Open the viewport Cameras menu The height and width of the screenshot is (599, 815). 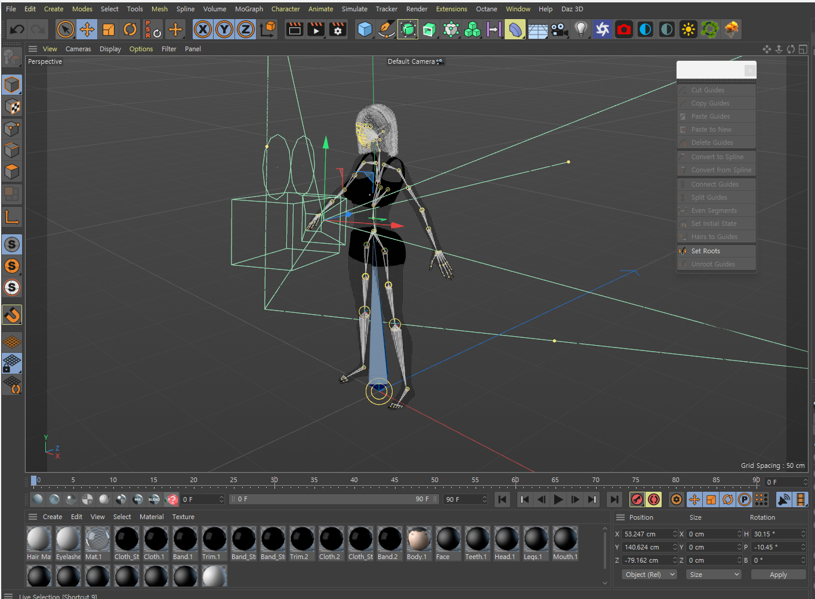(x=78, y=49)
